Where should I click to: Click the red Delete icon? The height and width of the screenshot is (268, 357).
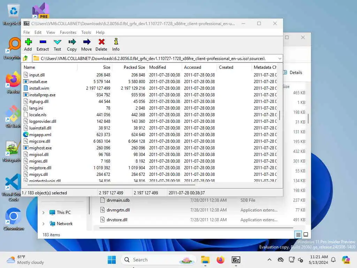pos(101,45)
